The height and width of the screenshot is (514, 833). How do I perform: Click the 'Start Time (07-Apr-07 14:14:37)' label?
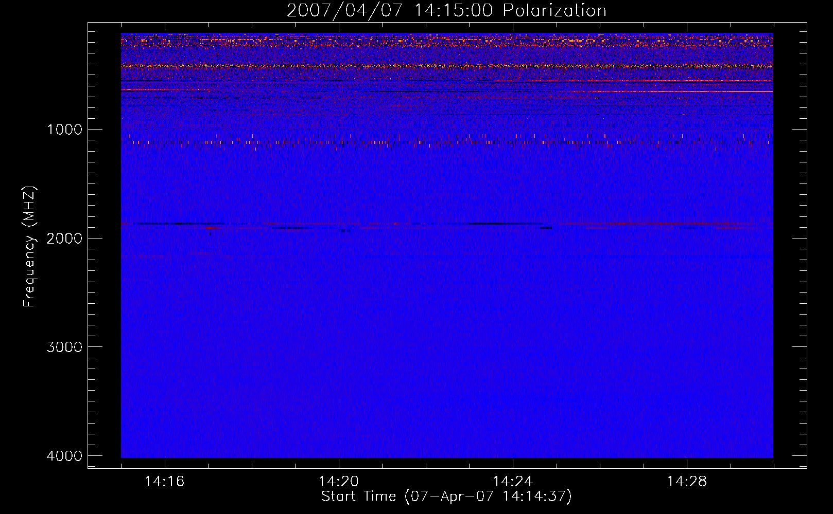pyautogui.click(x=446, y=497)
